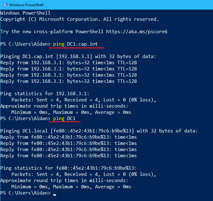Click the final "PS C:\Users\Aidan>" prompt
The width and height of the screenshot is (213, 201).
pos(25,193)
